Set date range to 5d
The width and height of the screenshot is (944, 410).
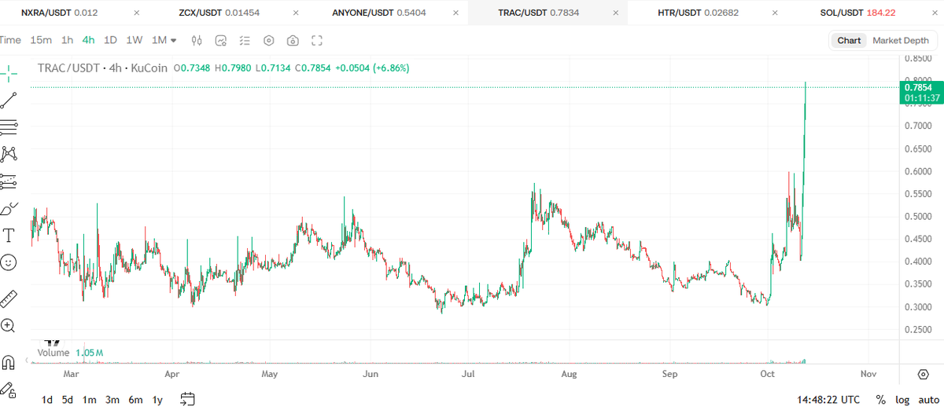[68, 400]
